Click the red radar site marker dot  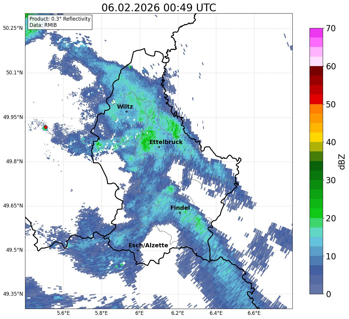(x=46, y=127)
